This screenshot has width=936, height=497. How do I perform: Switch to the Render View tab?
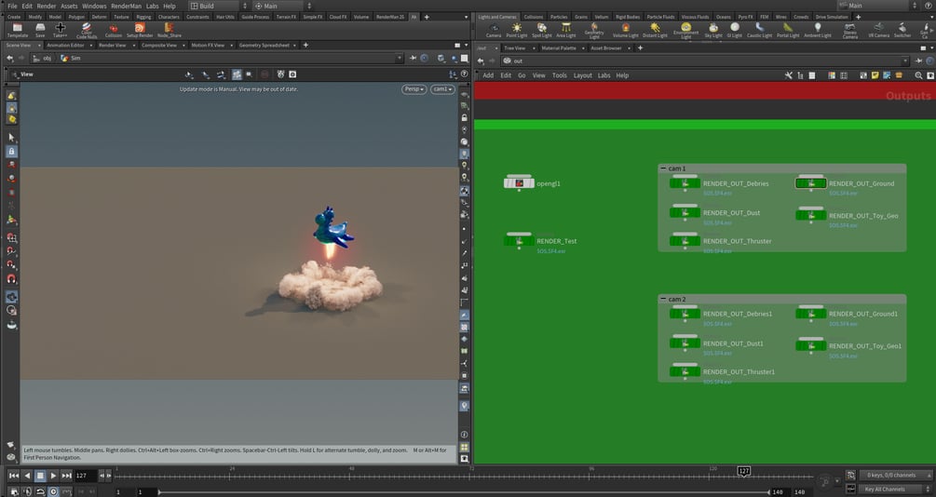click(112, 46)
